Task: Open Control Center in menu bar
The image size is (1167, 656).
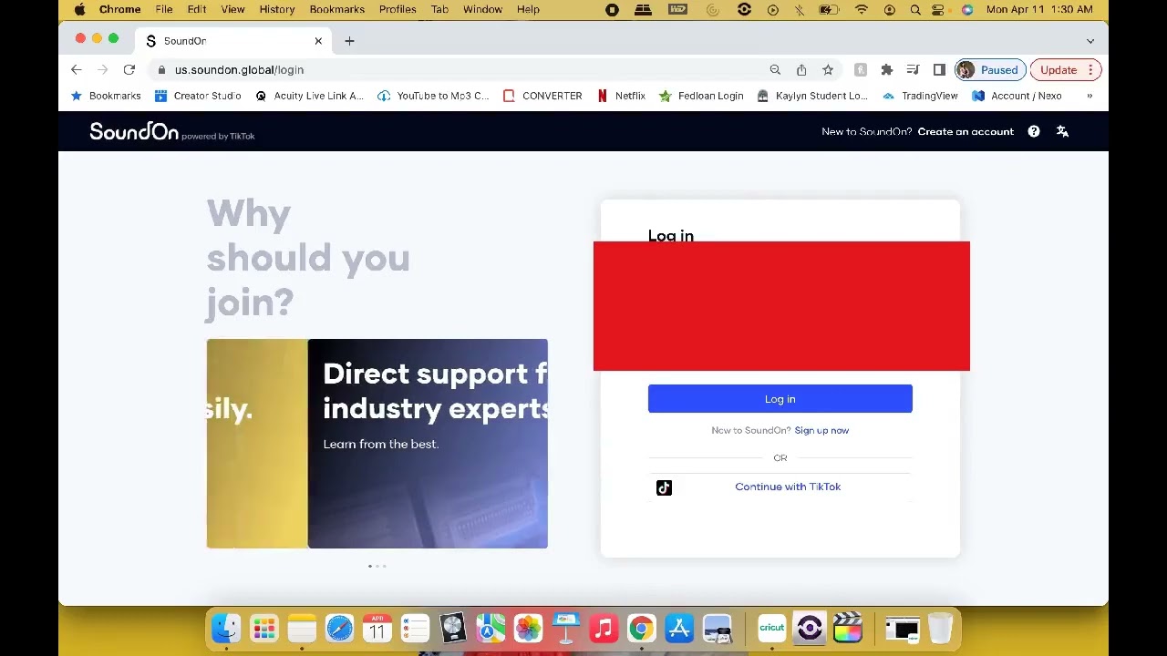Action: point(938,9)
